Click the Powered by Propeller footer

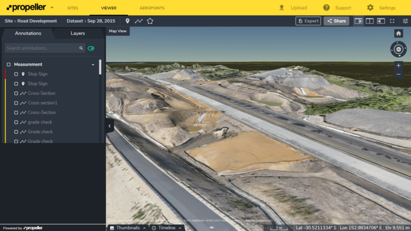point(23,228)
